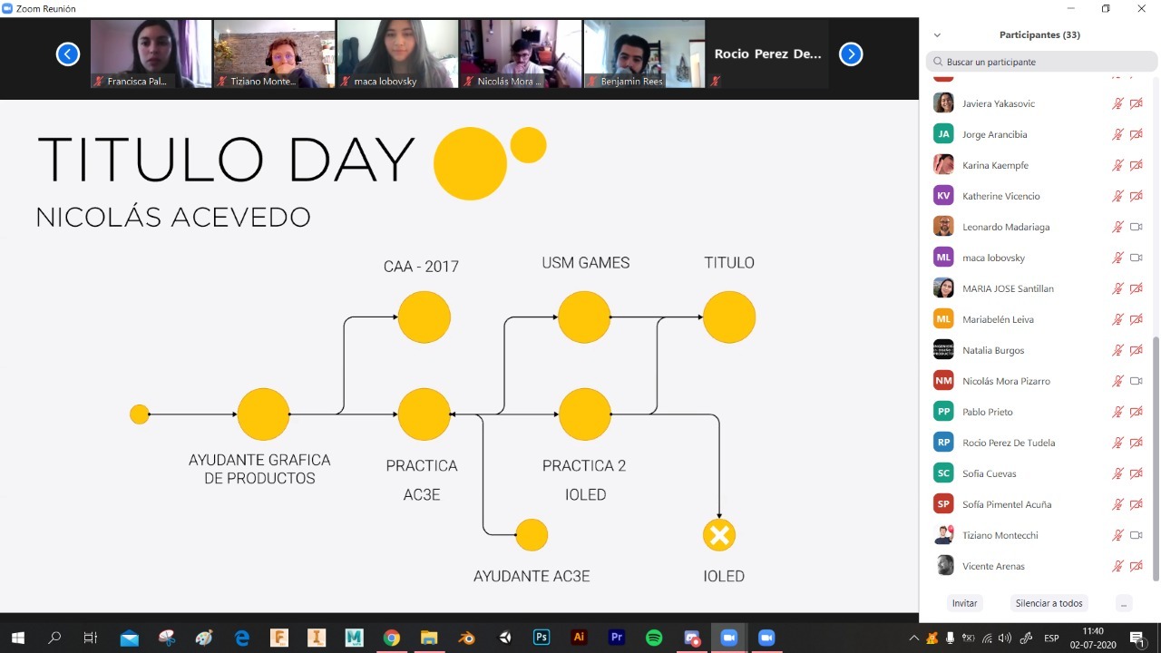Open the more options ellipsis button
The image size is (1161, 653).
click(x=1124, y=603)
